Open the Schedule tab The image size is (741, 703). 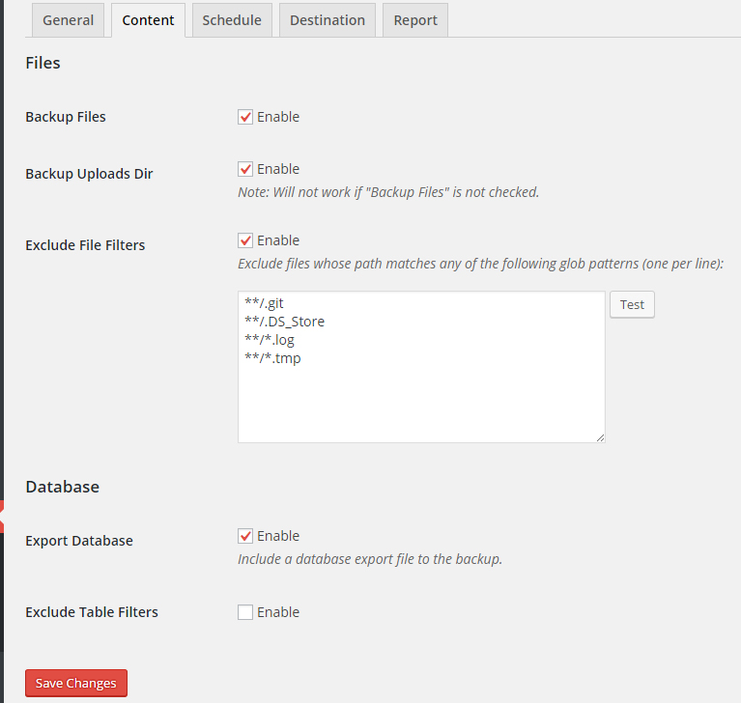tap(232, 20)
